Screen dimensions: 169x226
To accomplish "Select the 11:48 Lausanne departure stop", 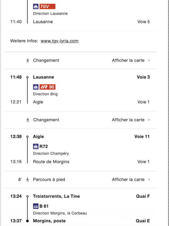I will [x=44, y=77].
